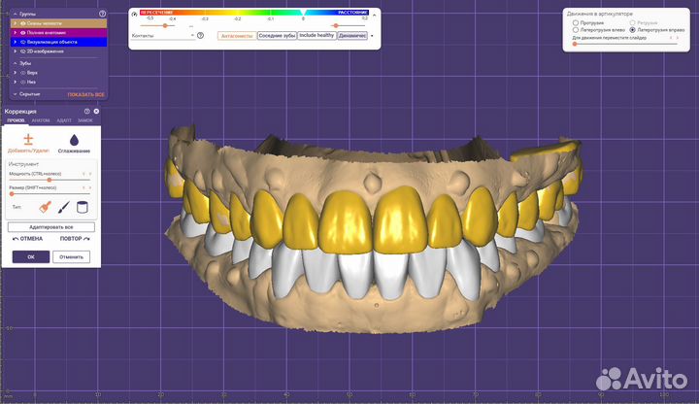Click ПОКАЗАТЬ ВСЕ link
Screen dimensions: 699x404
click(x=85, y=94)
